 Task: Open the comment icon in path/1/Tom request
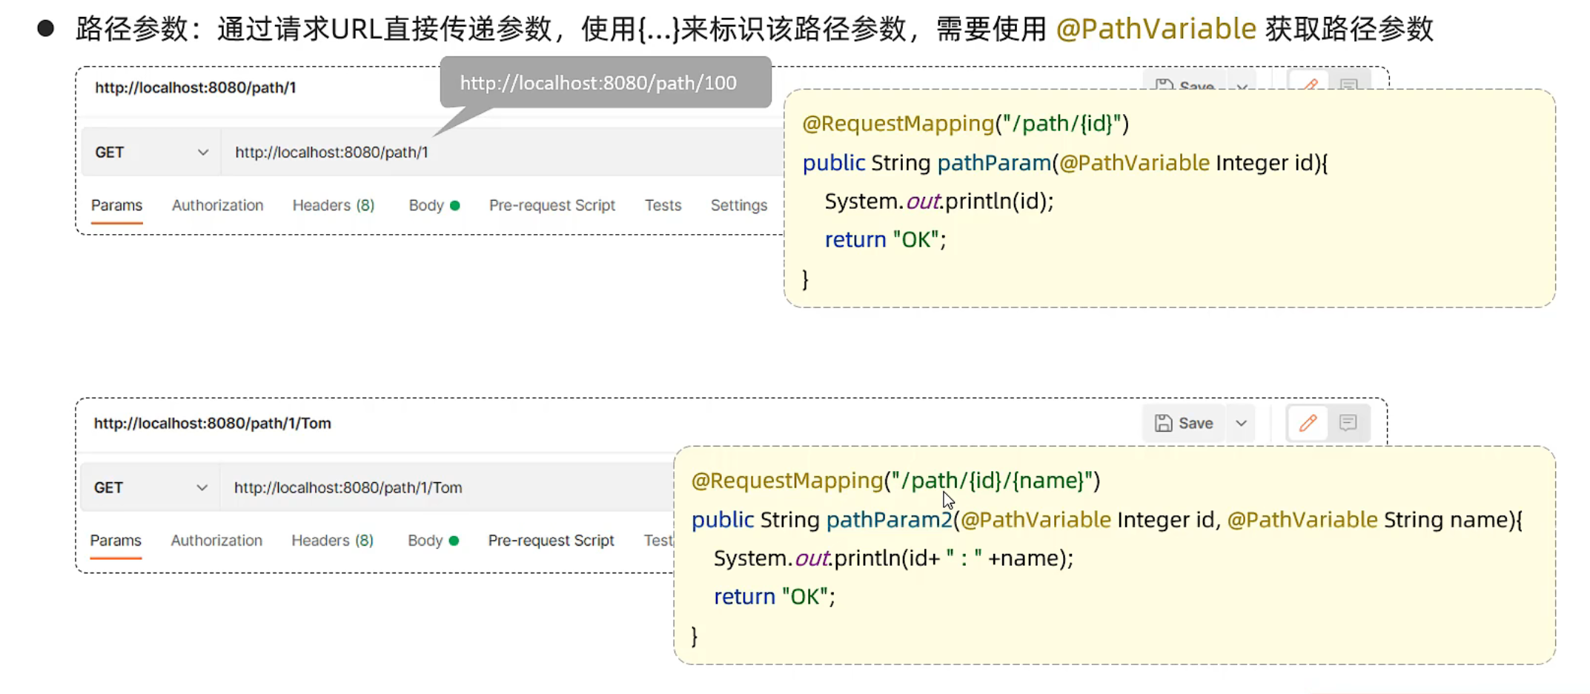1348,423
